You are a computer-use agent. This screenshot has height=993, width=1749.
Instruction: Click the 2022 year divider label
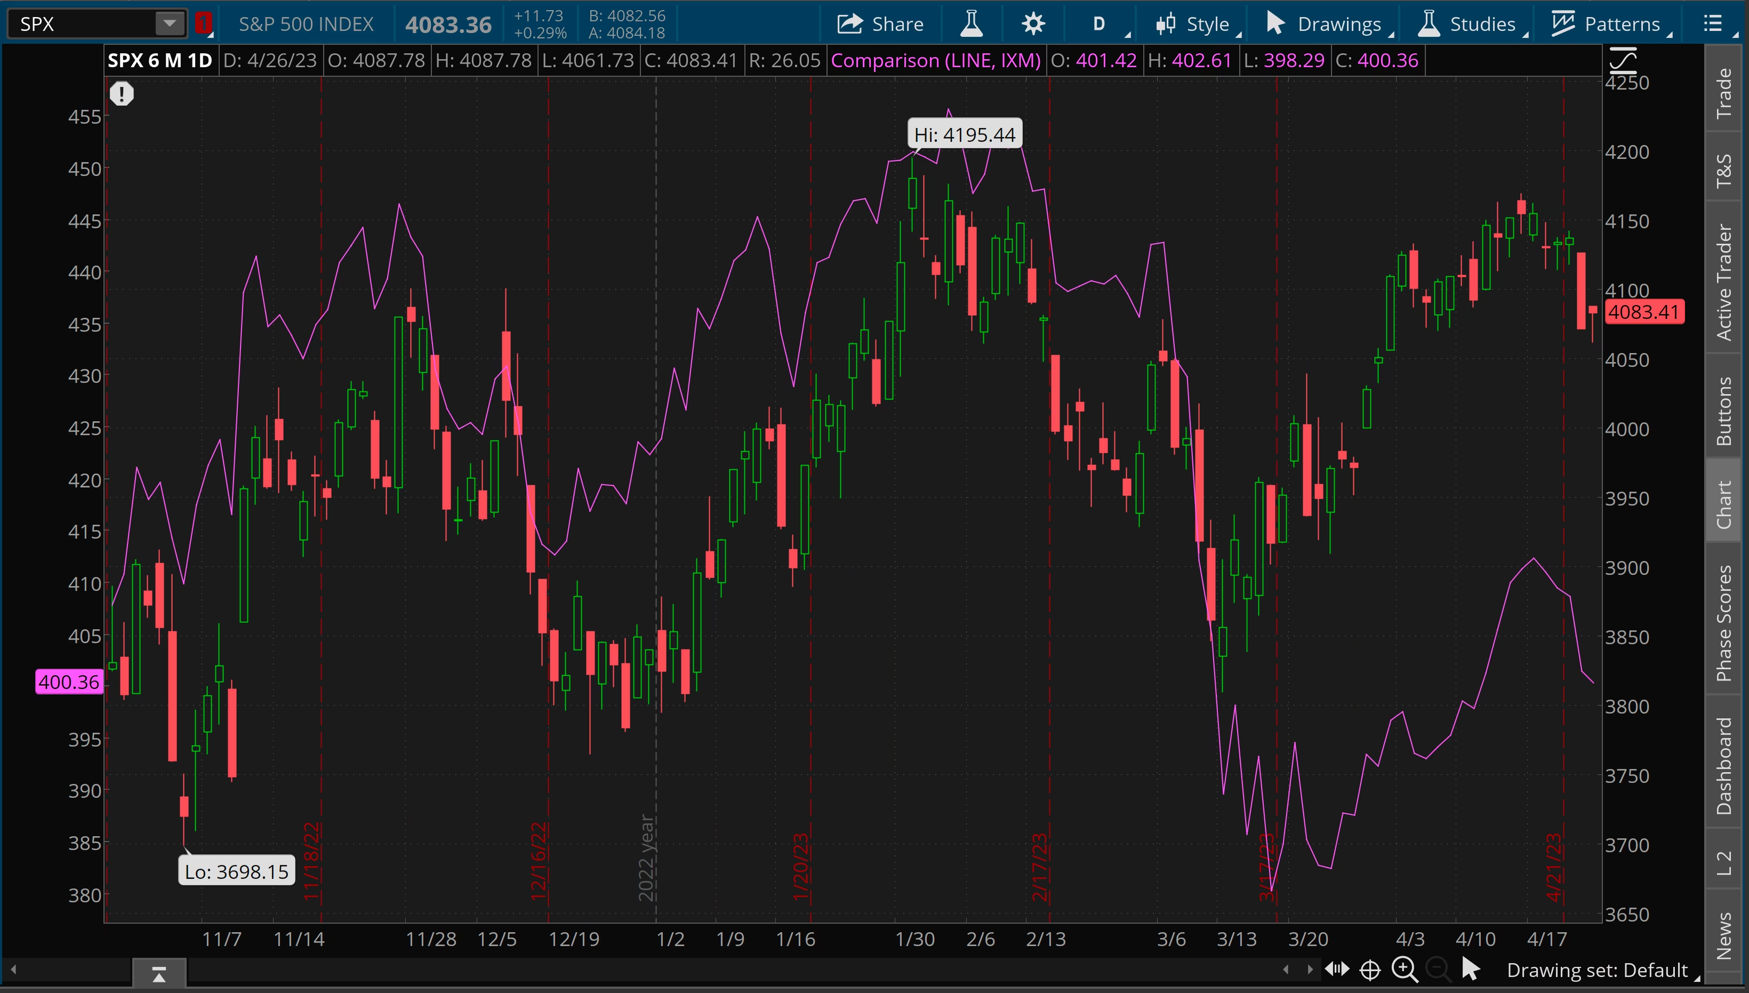point(646,858)
